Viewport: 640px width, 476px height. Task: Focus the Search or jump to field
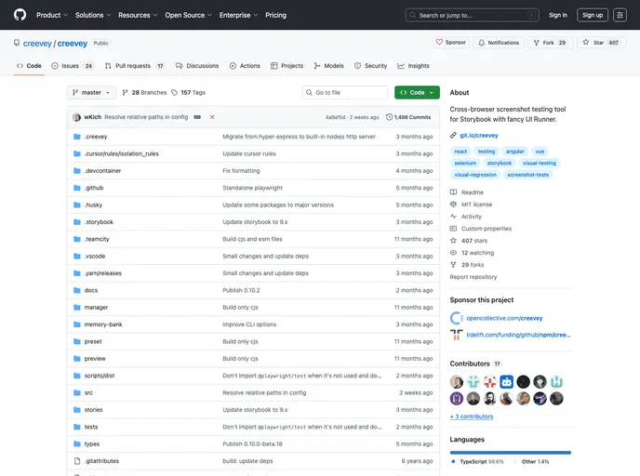473,15
